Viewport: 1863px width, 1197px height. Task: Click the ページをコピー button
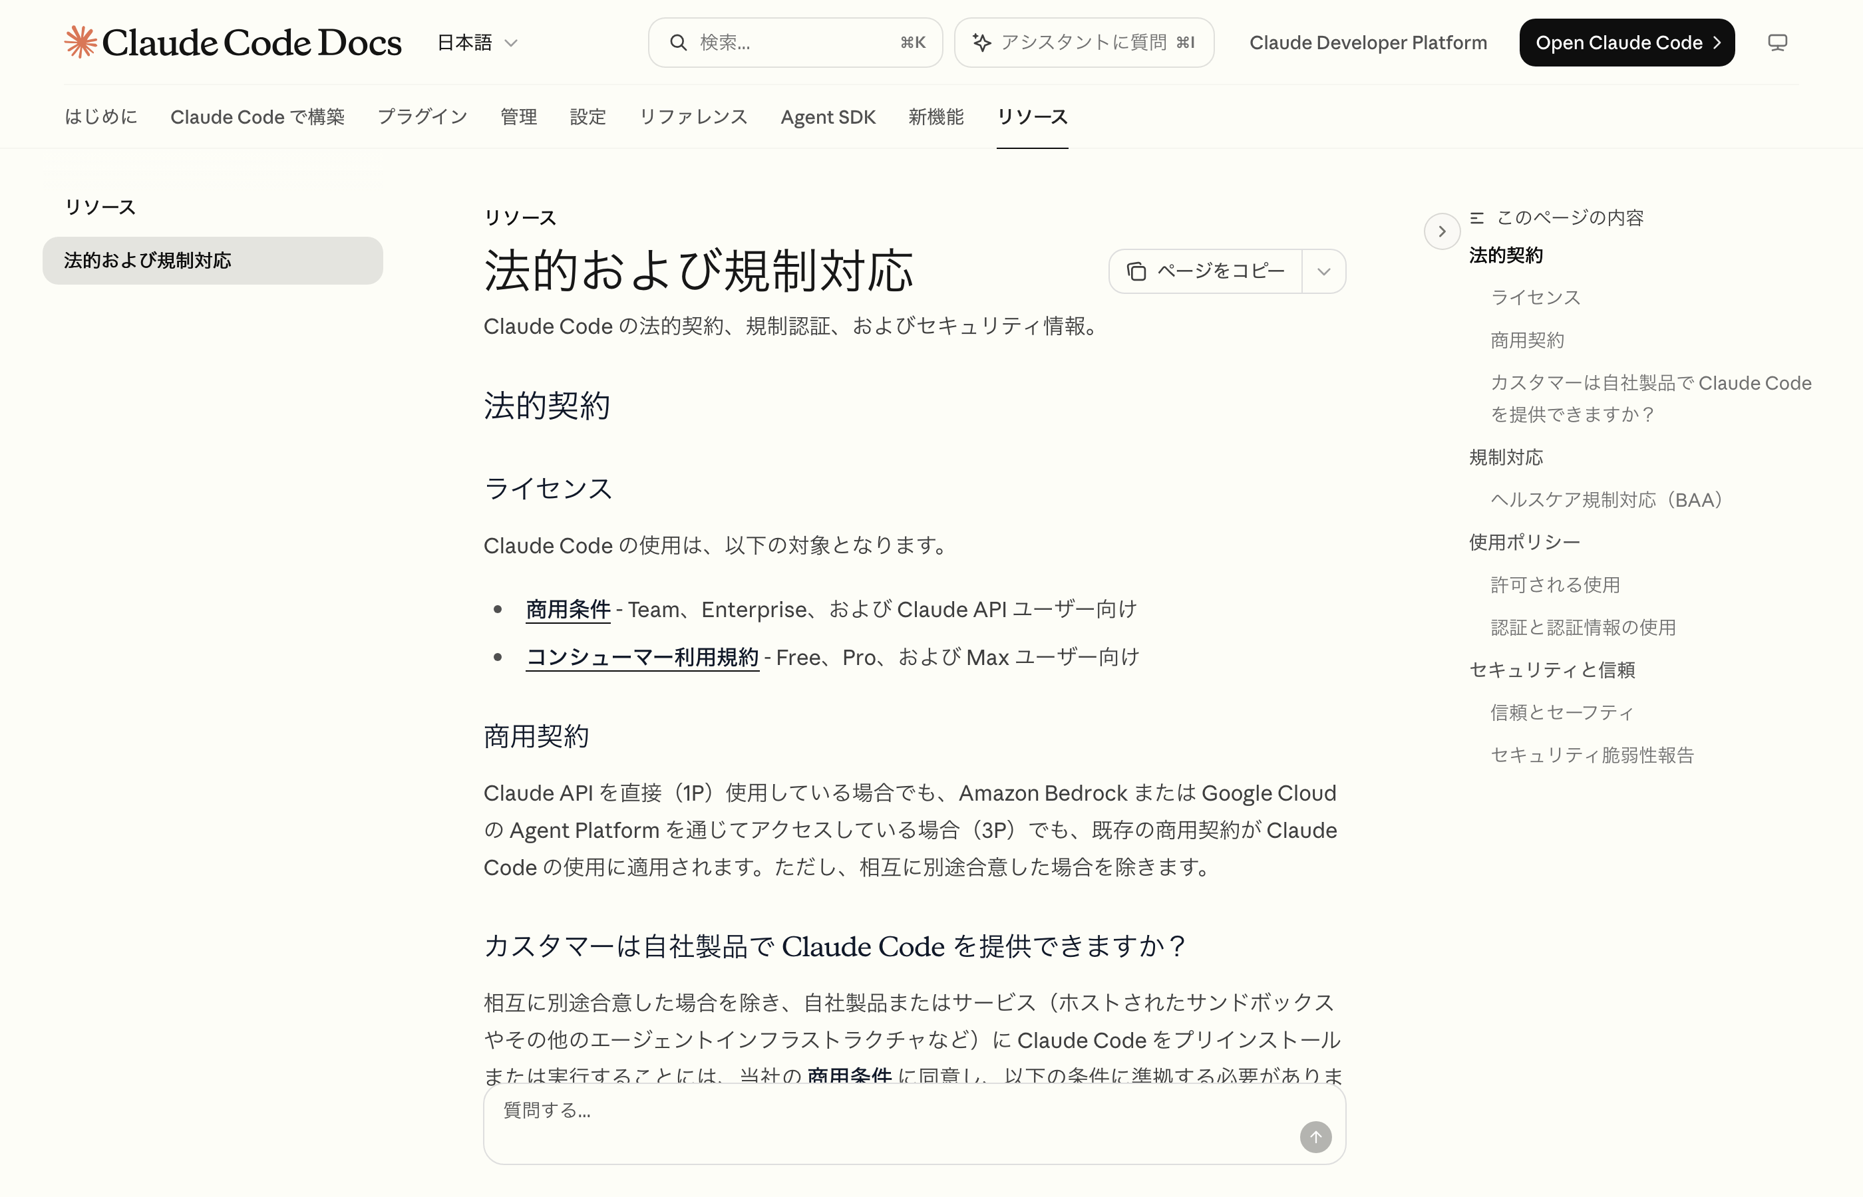(1205, 271)
